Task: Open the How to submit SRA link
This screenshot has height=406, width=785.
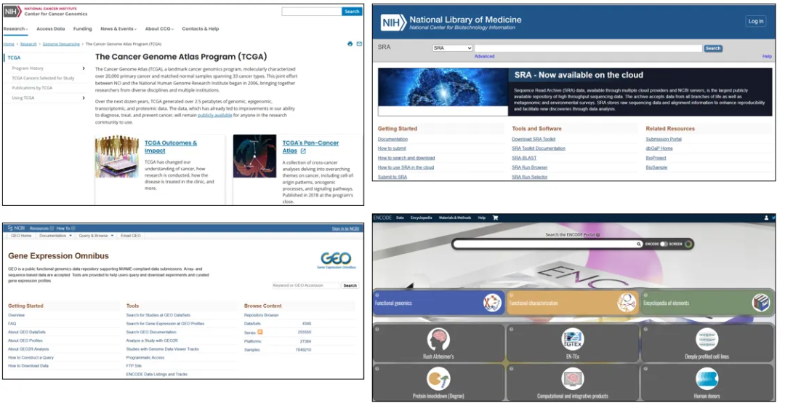Action: click(x=392, y=148)
